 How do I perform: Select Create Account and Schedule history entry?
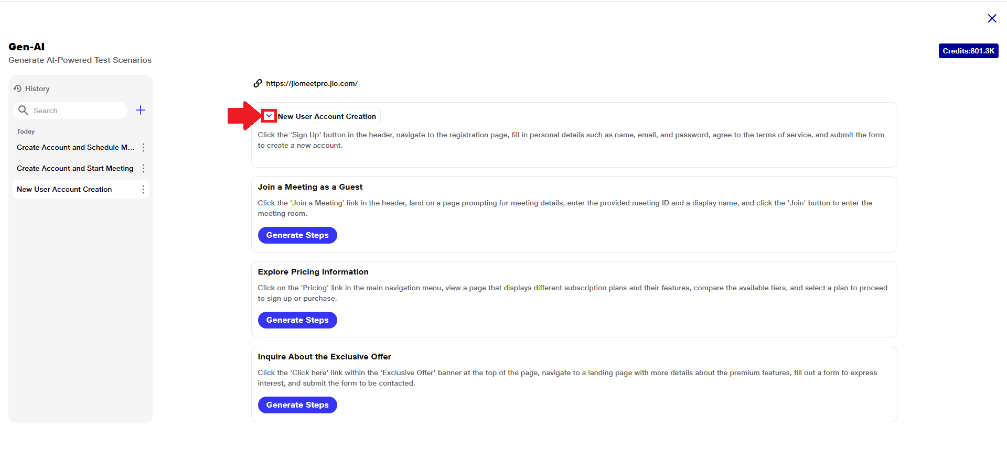pyautogui.click(x=76, y=148)
